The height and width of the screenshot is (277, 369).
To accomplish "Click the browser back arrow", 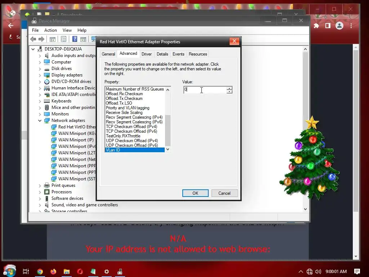I will click(11, 26).
